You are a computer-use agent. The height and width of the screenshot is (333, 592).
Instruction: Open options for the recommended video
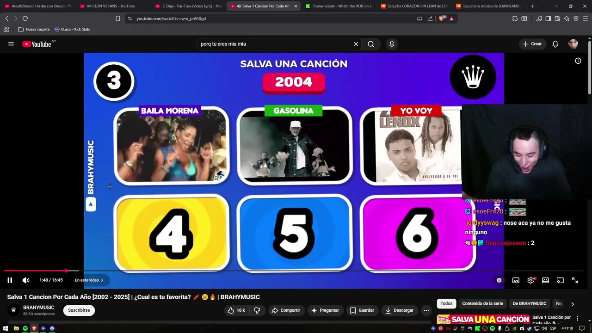click(577, 318)
